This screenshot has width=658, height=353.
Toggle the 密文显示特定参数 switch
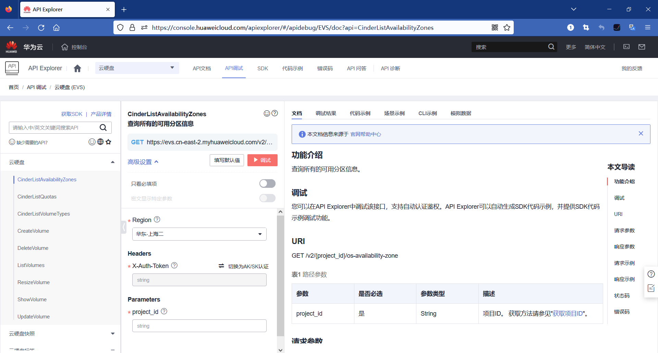[267, 198]
